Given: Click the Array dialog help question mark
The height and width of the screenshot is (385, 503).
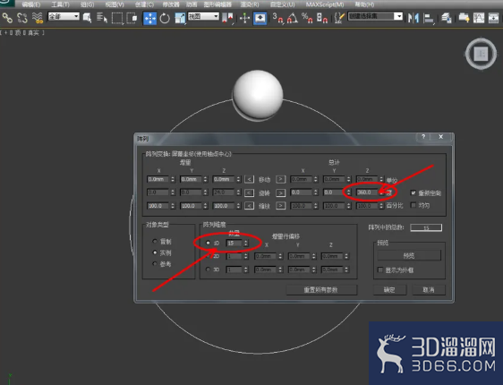Looking at the screenshot, I should click(423, 137).
